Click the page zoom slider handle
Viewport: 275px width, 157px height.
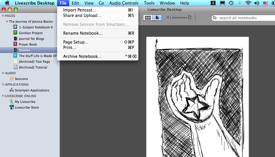(x=172, y=18)
